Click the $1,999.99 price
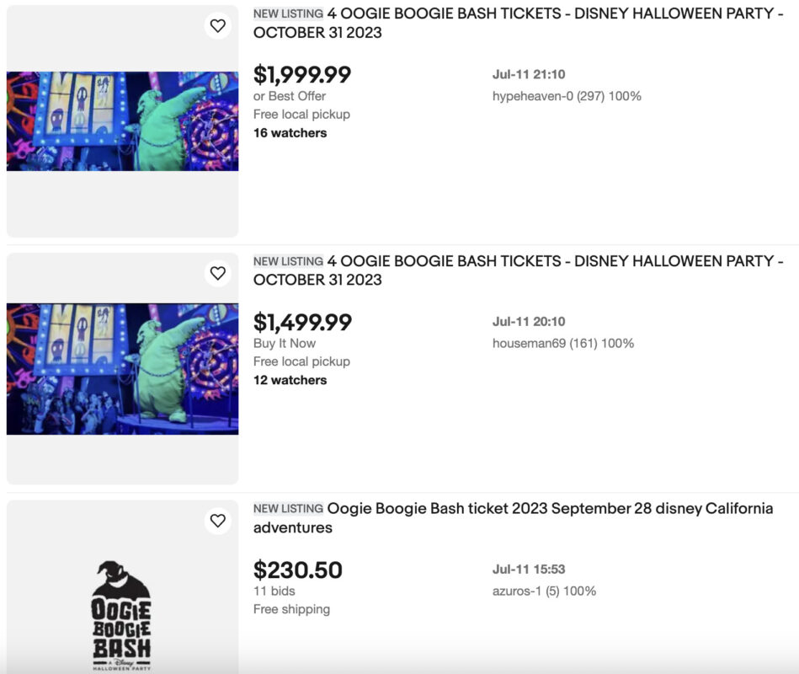Image resolution: width=799 pixels, height=674 pixels. (302, 75)
